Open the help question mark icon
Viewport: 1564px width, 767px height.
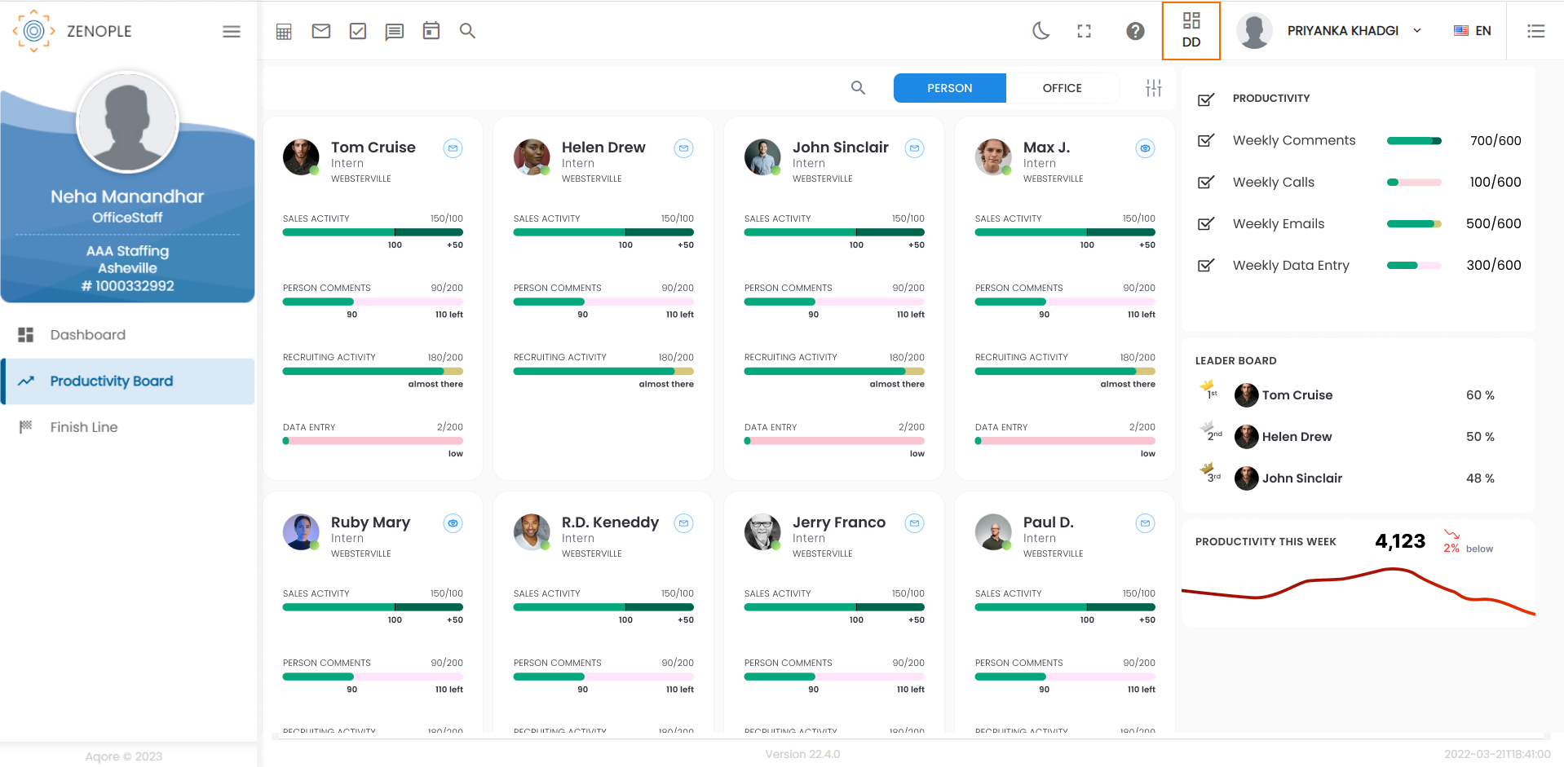click(x=1135, y=31)
